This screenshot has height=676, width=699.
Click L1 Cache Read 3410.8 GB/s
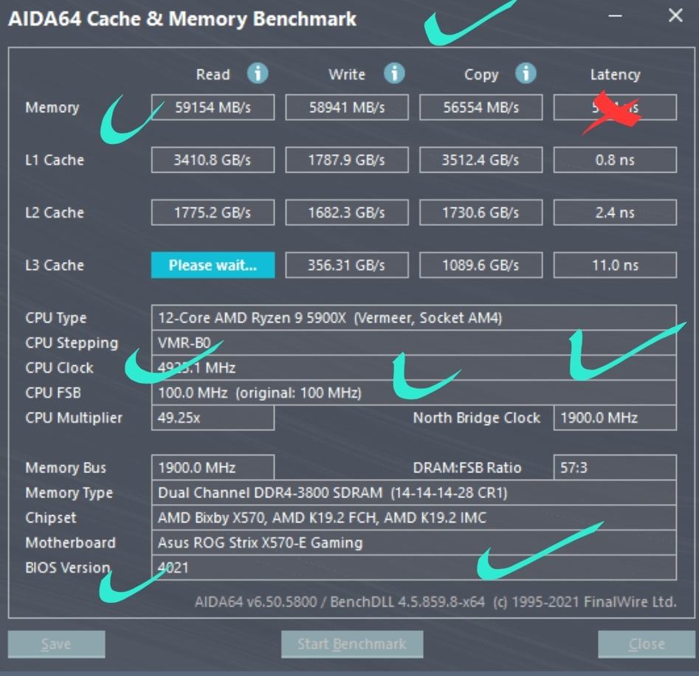click(x=213, y=160)
